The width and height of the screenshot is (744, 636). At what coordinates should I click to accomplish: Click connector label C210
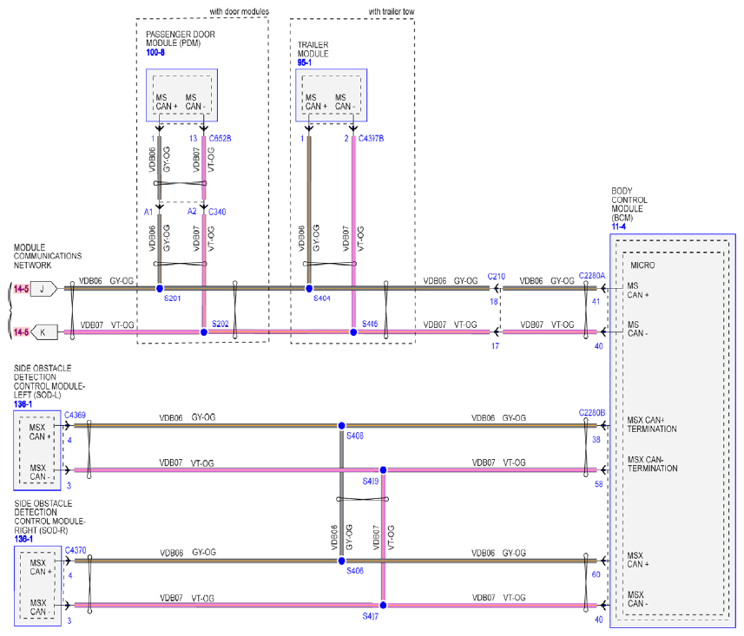[x=497, y=277]
